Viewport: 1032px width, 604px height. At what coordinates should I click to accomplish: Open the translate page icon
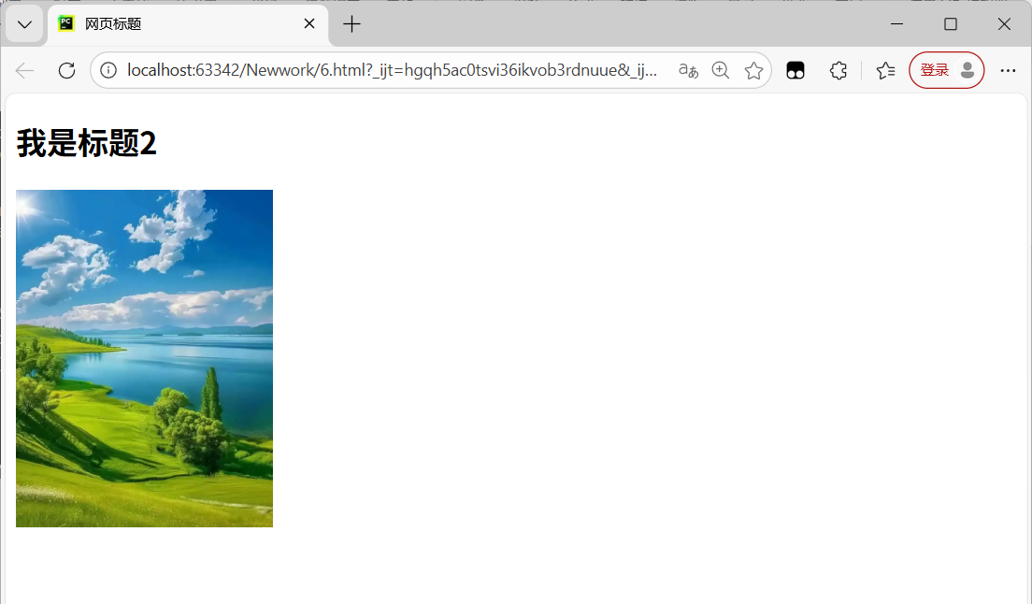(x=688, y=70)
